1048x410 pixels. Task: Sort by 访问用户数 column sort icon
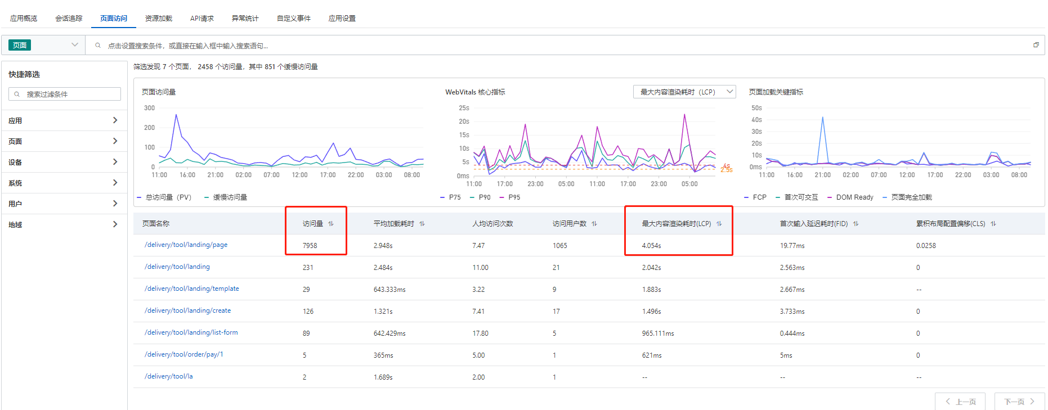pyautogui.click(x=594, y=224)
